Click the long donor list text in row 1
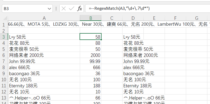Screen dimensions: 210x104 point(109,24)
